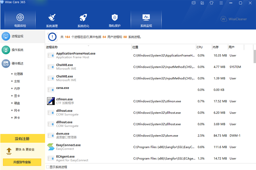256x170 pixels.
Task: Select csrss.exe process name
Action: tap(62, 88)
